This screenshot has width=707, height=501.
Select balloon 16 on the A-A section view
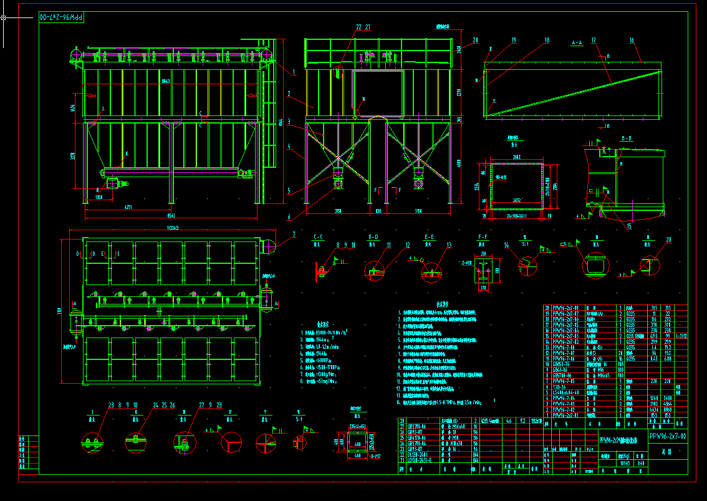click(632, 39)
